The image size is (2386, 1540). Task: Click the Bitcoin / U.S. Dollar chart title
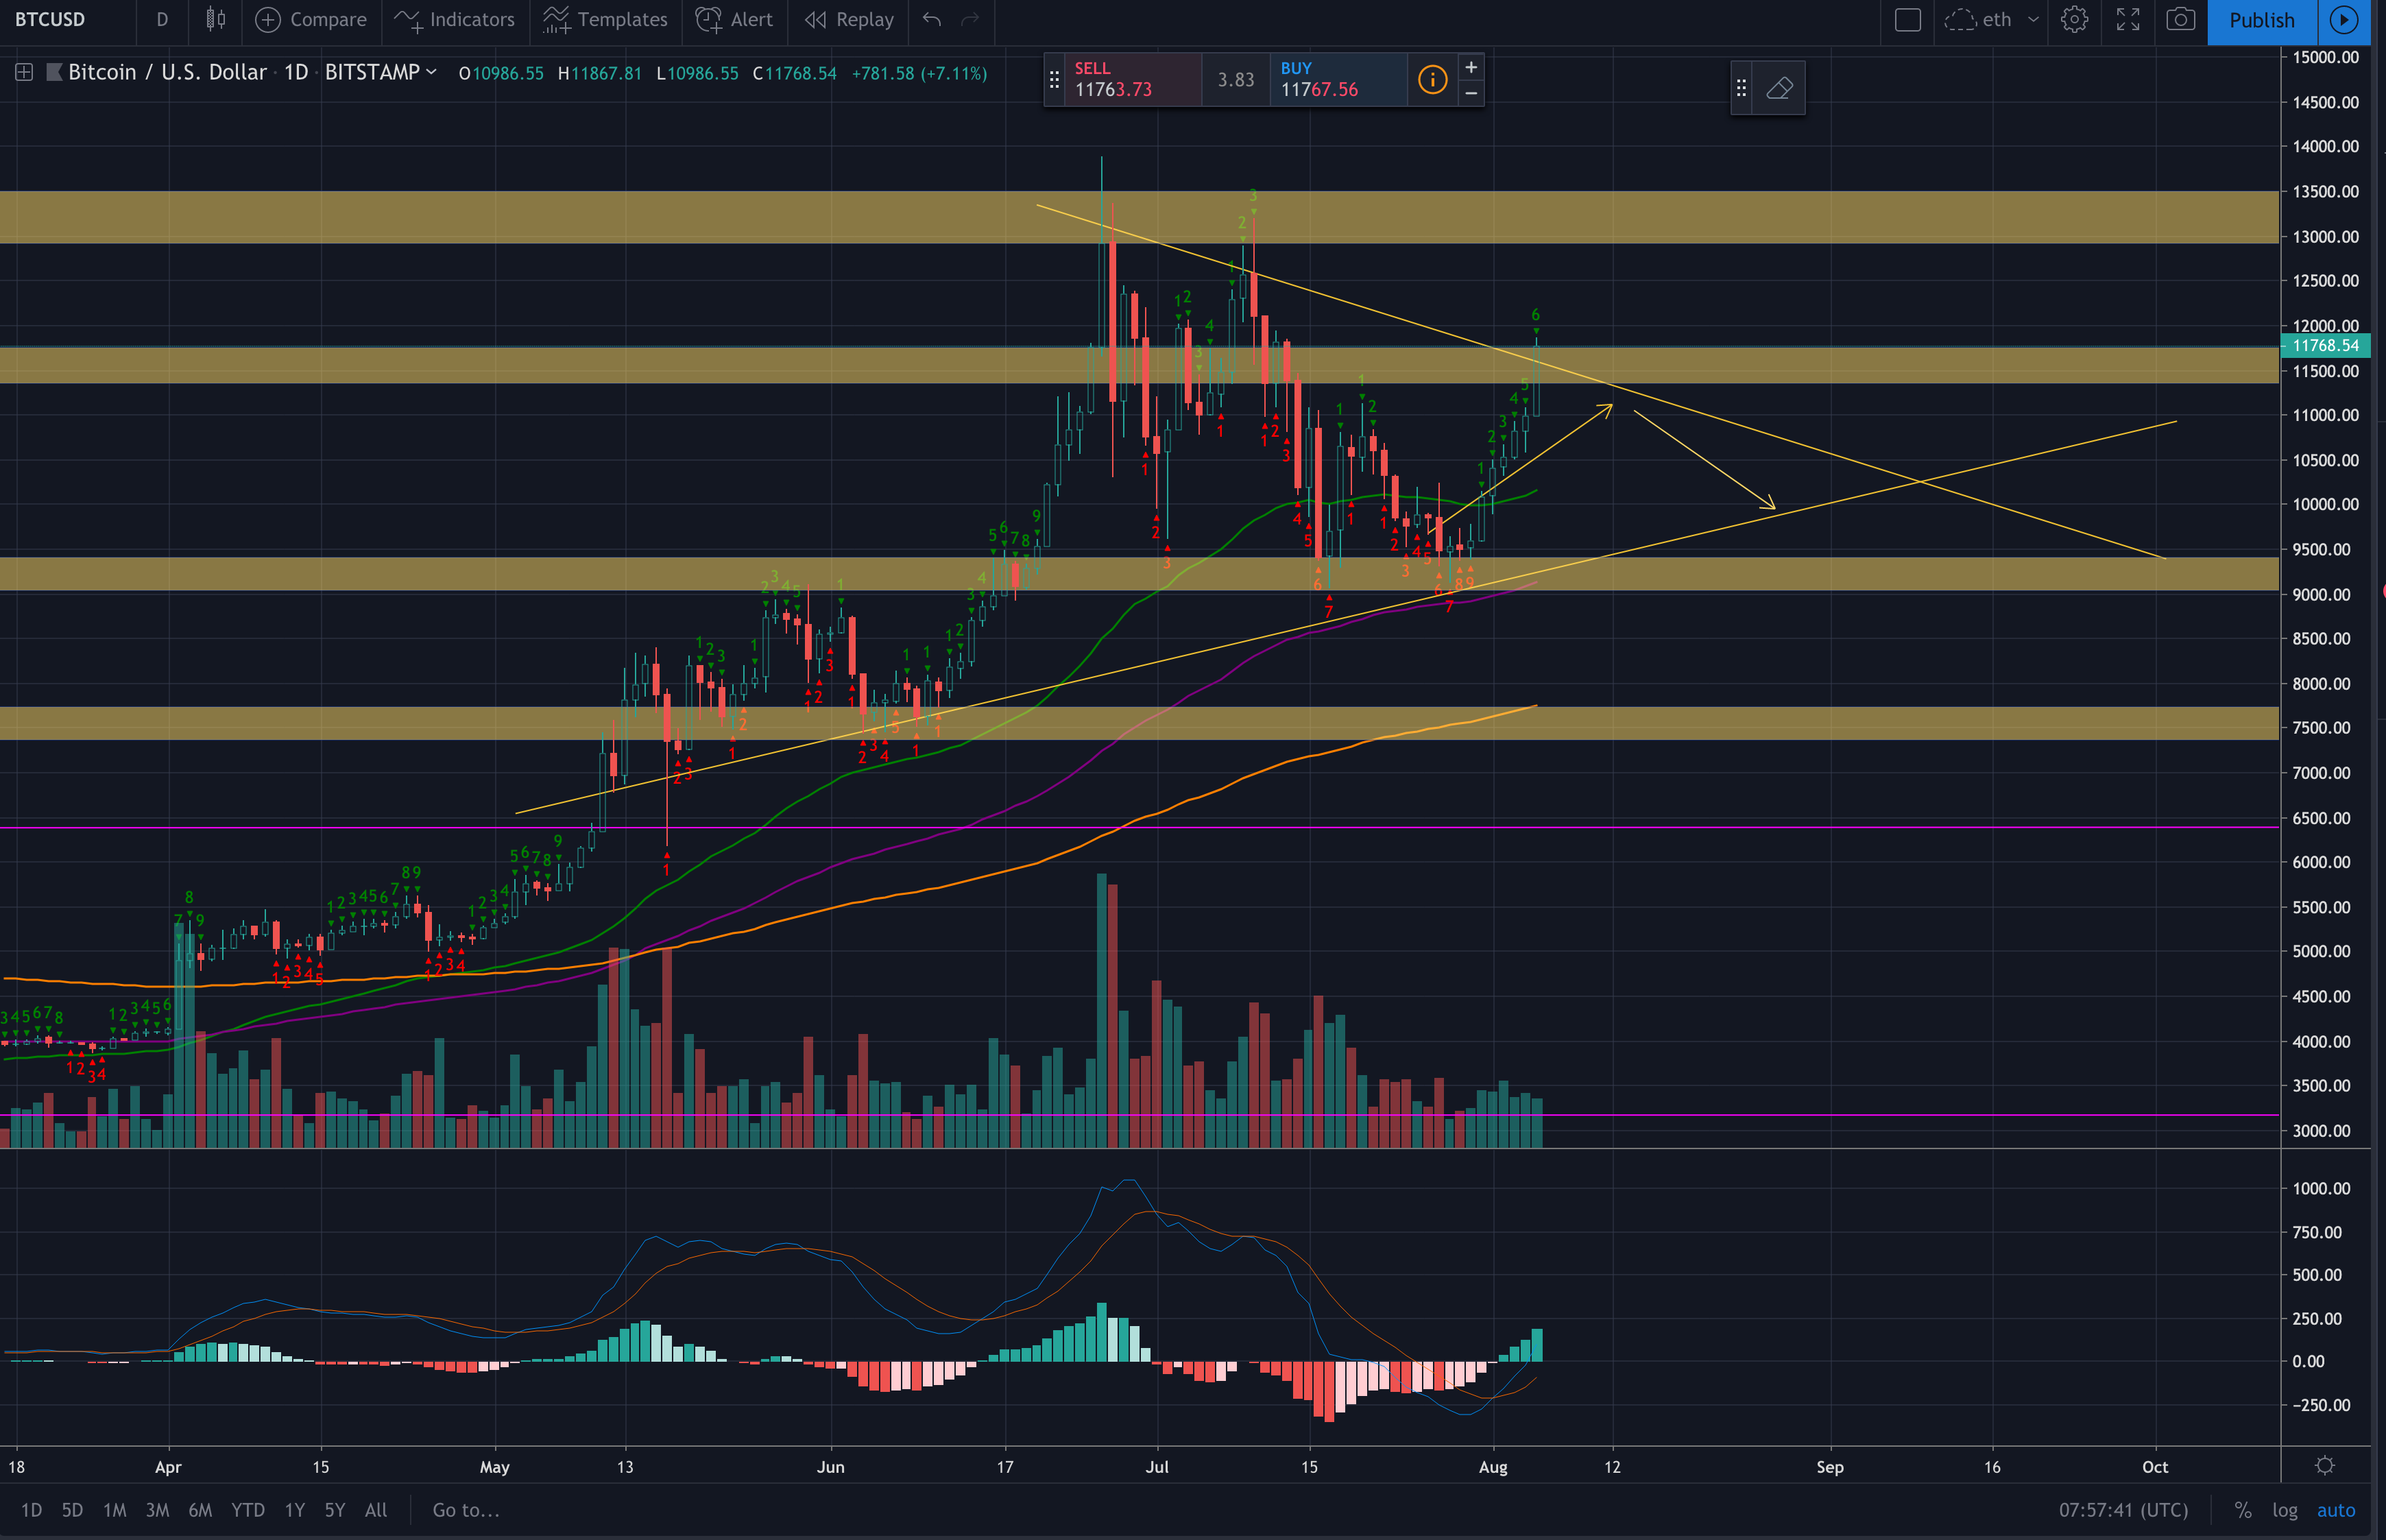pyautogui.click(x=167, y=72)
